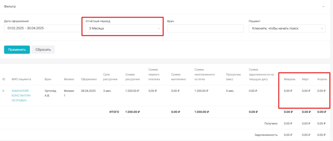The image size is (333, 141).
Task: Click the Просрочка (мес) column header
Action: [x=233, y=77]
